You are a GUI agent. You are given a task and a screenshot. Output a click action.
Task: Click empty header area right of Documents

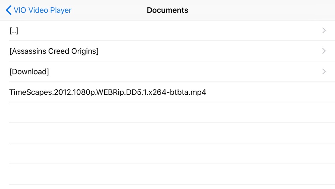[261, 10]
